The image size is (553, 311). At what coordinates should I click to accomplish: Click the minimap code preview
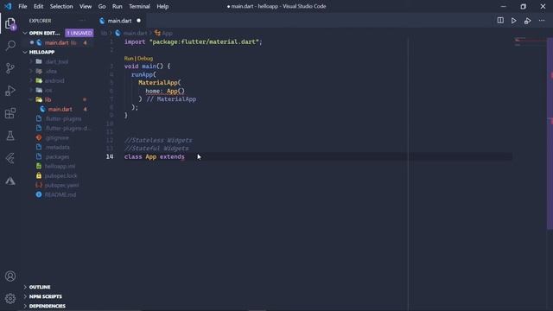530,41
